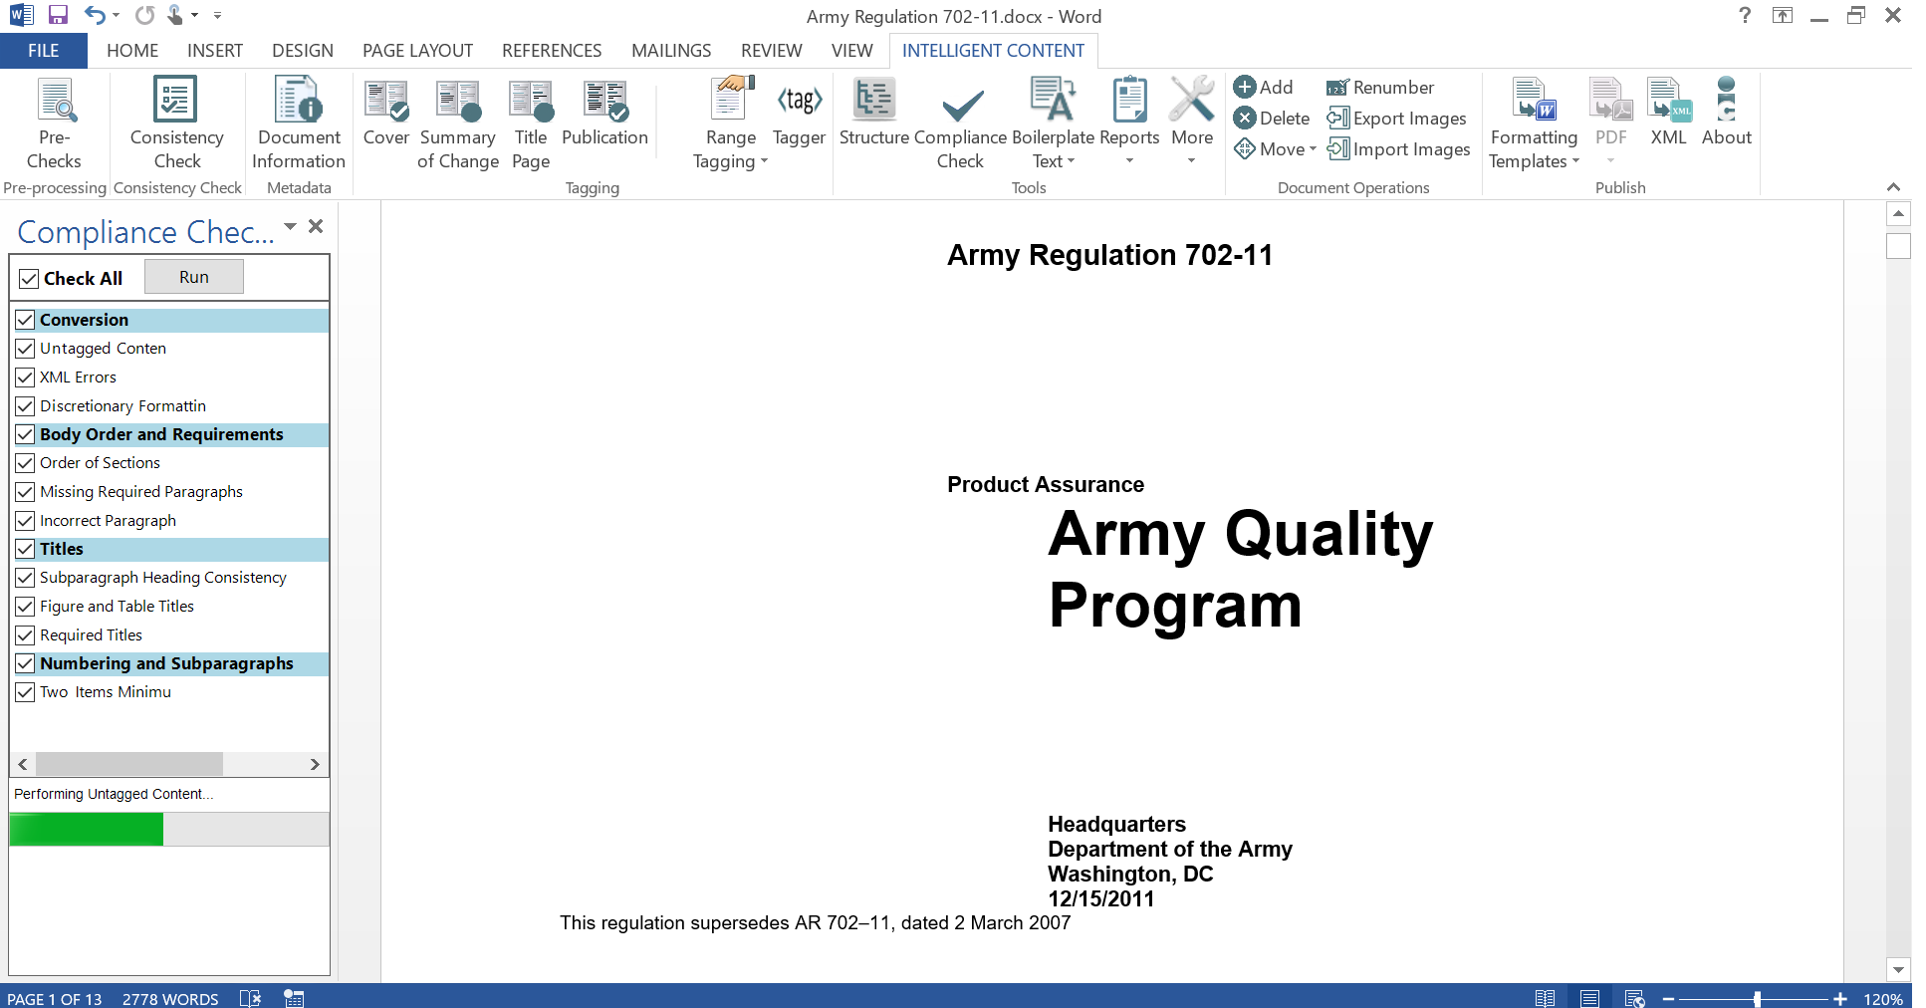Uncheck Order of Sections
Image resolution: width=1926 pixels, height=1008 pixels.
(25, 463)
